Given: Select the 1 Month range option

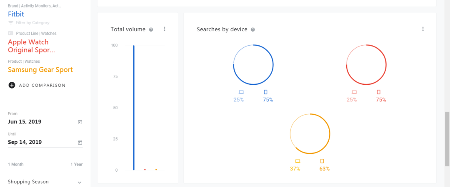Looking at the screenshot, I should pyautogui.click(x=16, y=165).
